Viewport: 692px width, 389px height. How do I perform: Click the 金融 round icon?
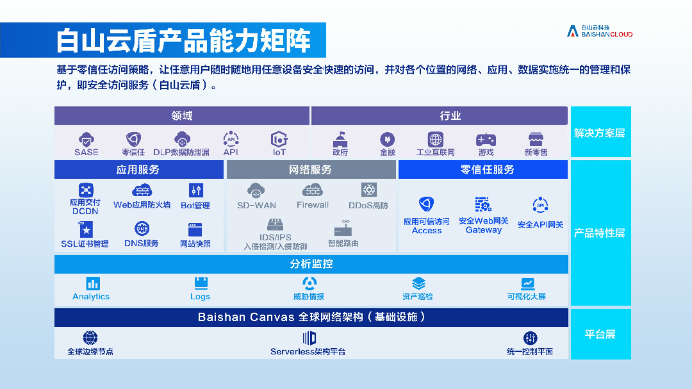388,140
